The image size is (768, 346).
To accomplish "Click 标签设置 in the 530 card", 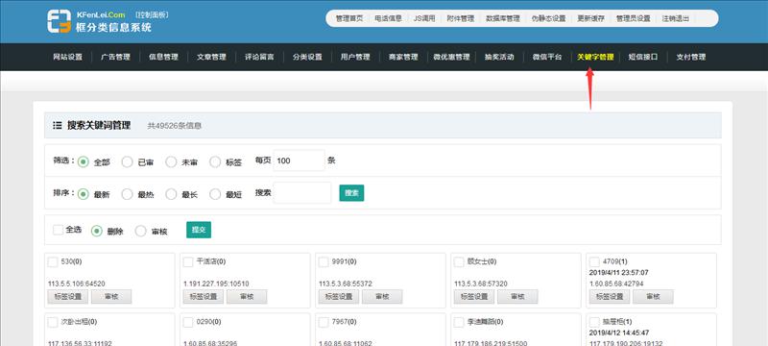I will [68, 296].
